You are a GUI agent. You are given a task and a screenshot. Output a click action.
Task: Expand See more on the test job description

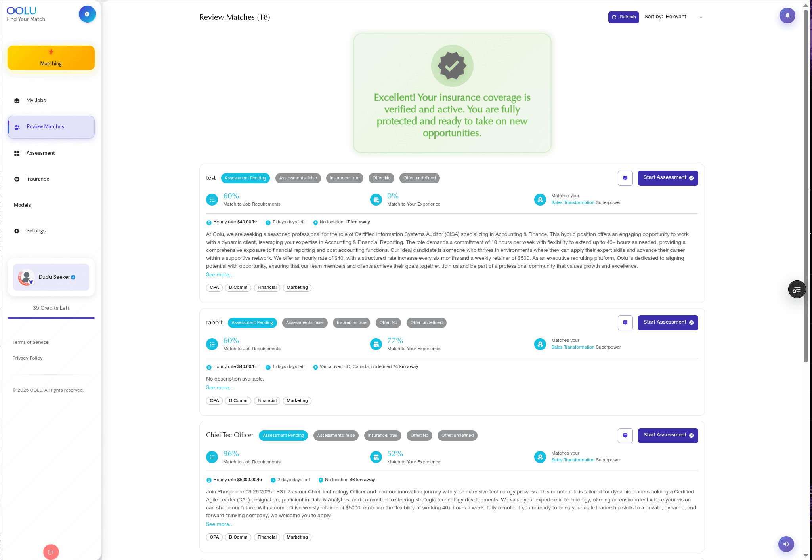coord(219,274)
